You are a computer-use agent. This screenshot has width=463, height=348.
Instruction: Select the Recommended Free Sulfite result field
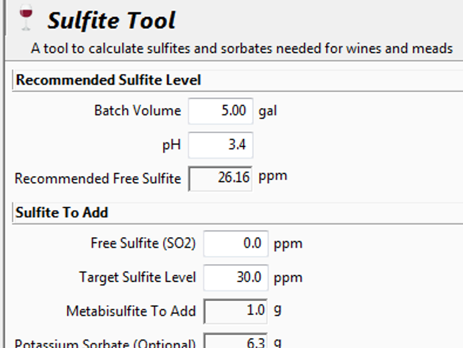(x=220, y=179)
